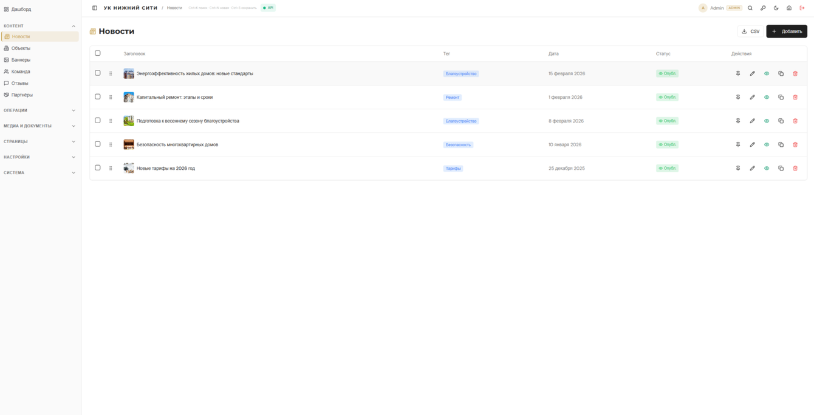Screen dimensions: 814x415
Task: Delete the Безопасность многоквартирных домов item
Action: (795, 144)
